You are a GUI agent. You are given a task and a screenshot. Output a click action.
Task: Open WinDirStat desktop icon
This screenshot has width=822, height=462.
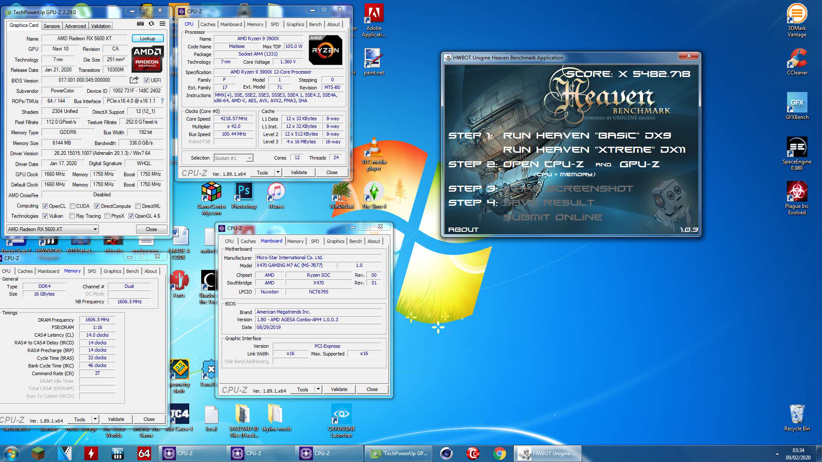tap(342, 196)
